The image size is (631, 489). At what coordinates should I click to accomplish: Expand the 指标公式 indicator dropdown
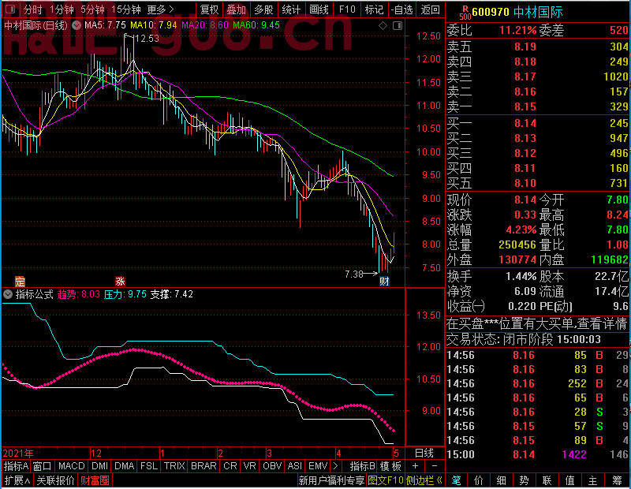8,294
